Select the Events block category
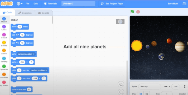The width and height of the screenshot is (188, 95). [x=4, y=44]
